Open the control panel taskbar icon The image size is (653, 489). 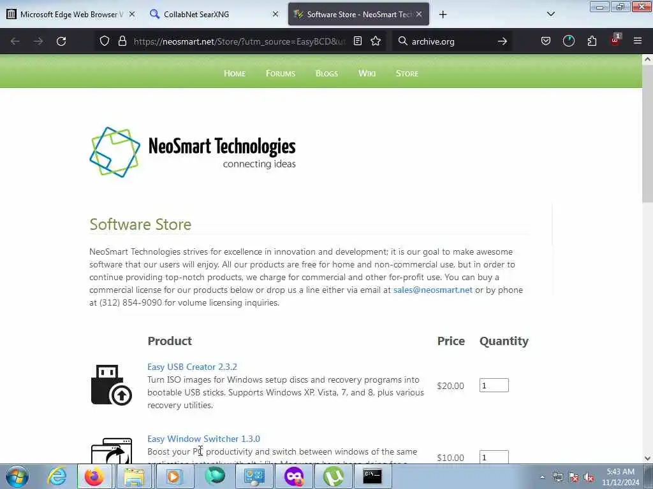[254, 476]
